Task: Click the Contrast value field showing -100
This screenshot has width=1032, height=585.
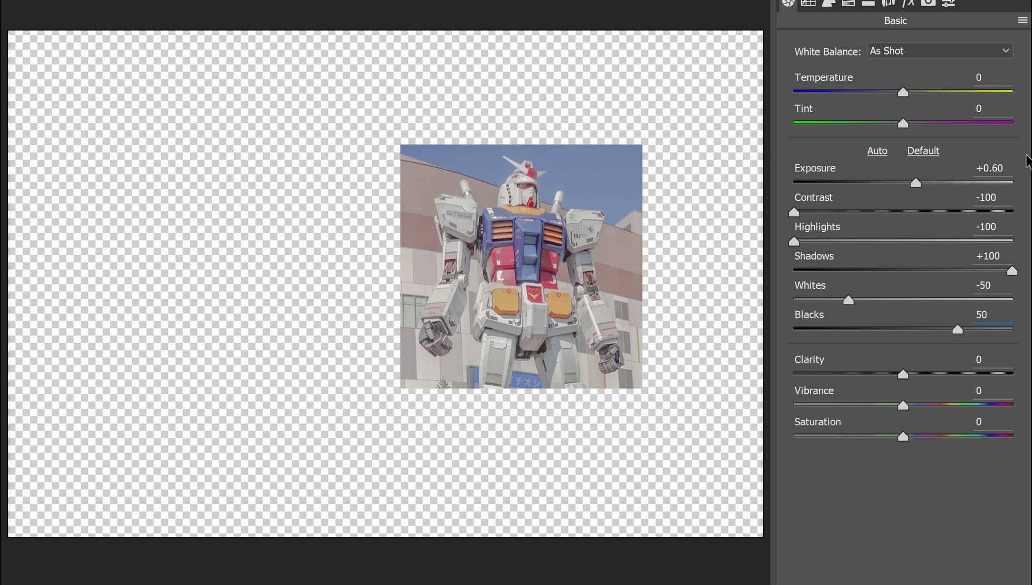Action: tap(992, 198)
